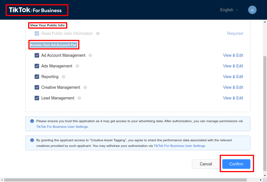Uncheck the Lead Management checkbox

tap(37, 98)
